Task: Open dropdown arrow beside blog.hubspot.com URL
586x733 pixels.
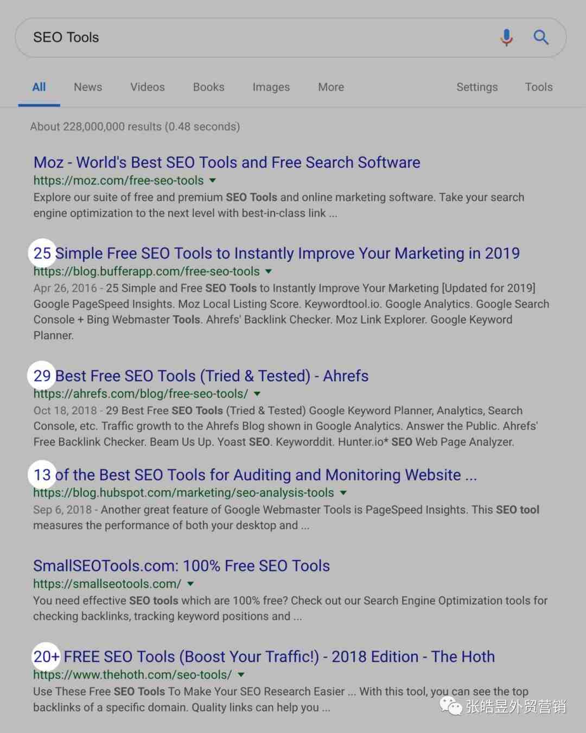Action: tap(343, 492)
